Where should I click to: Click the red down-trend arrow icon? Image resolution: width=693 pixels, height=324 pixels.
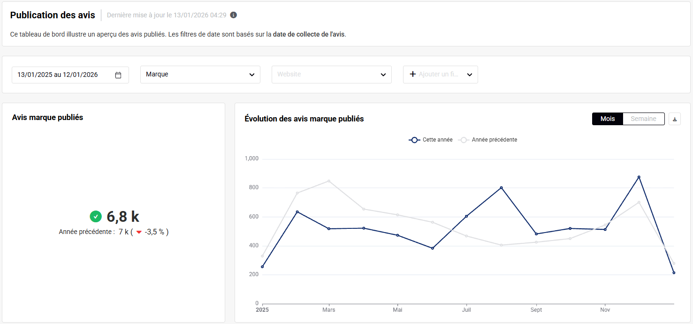(139, 232)
